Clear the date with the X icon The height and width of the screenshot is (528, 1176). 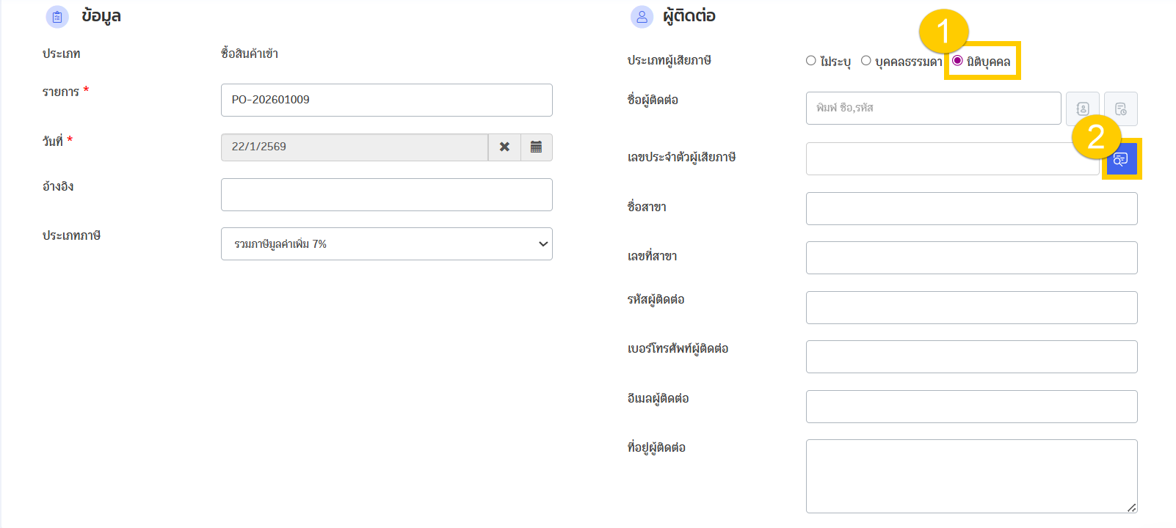pyautogui.click(x=504, y=147)
